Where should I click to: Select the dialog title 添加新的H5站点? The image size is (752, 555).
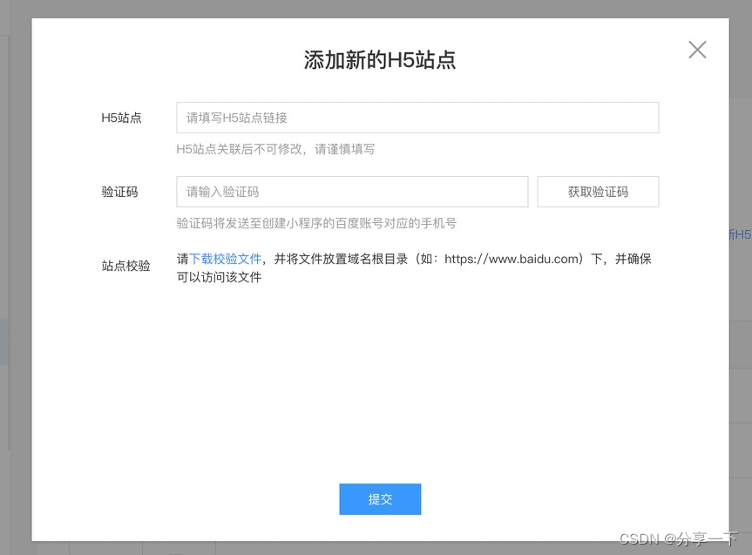[x=380, y=59]
